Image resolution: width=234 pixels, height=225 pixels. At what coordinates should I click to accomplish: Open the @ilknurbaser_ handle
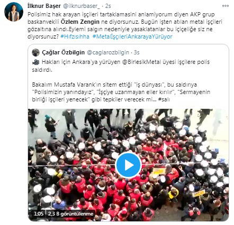(82, 6)
